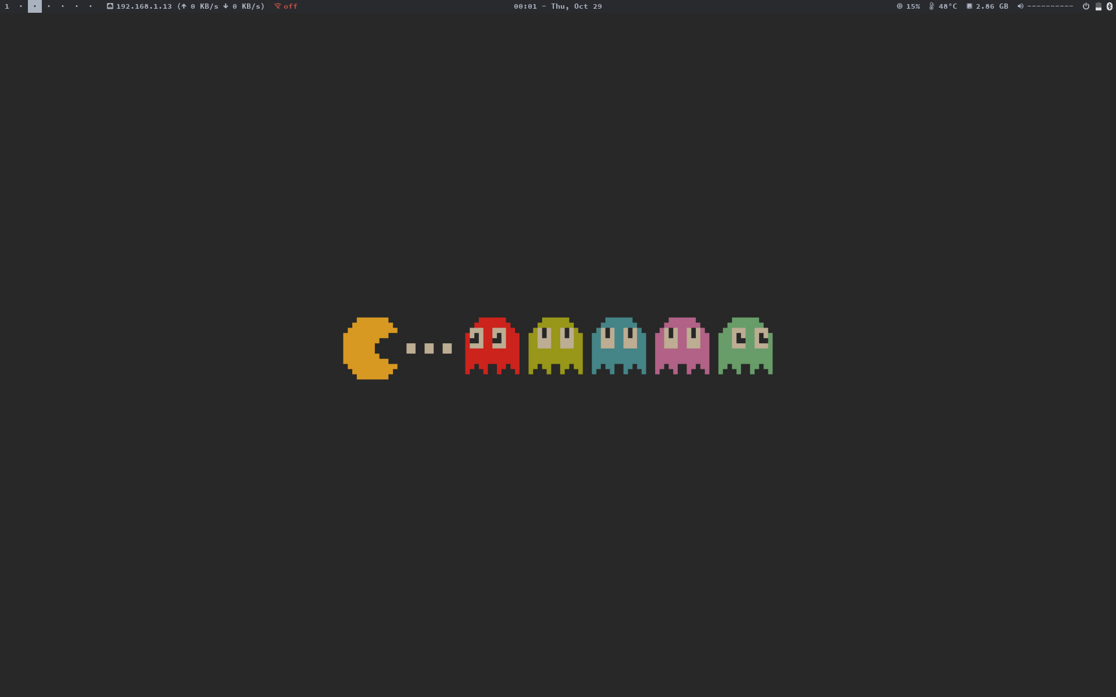This screenshot has height=697, width=1116.
Task: Click the ethernet network icon
Action: pos(110,6)
